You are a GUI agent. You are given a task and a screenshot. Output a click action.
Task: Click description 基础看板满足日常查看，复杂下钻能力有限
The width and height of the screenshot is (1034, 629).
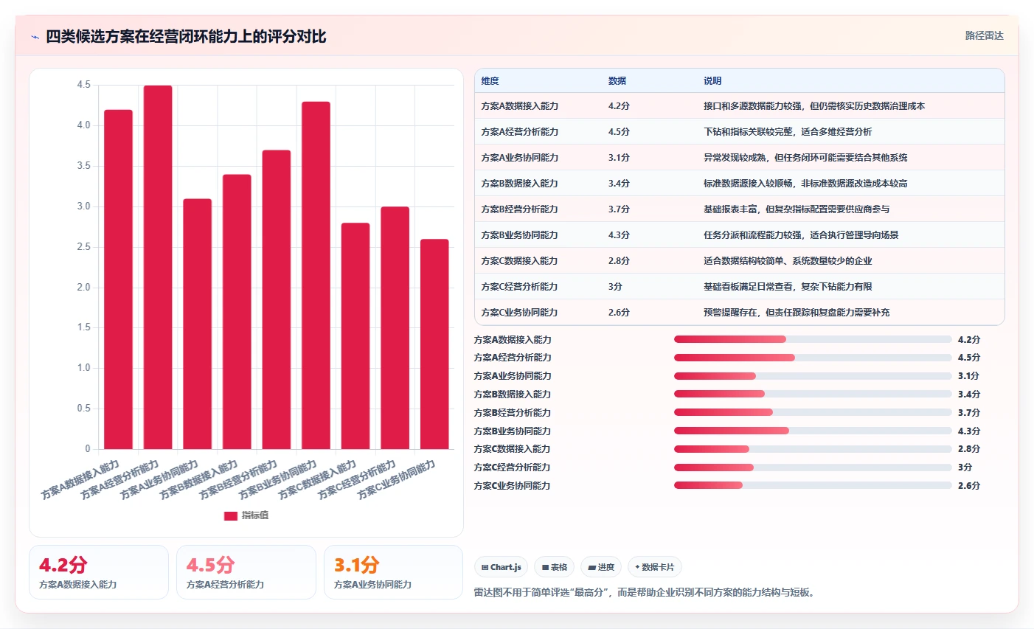click(x=788, y=287)
